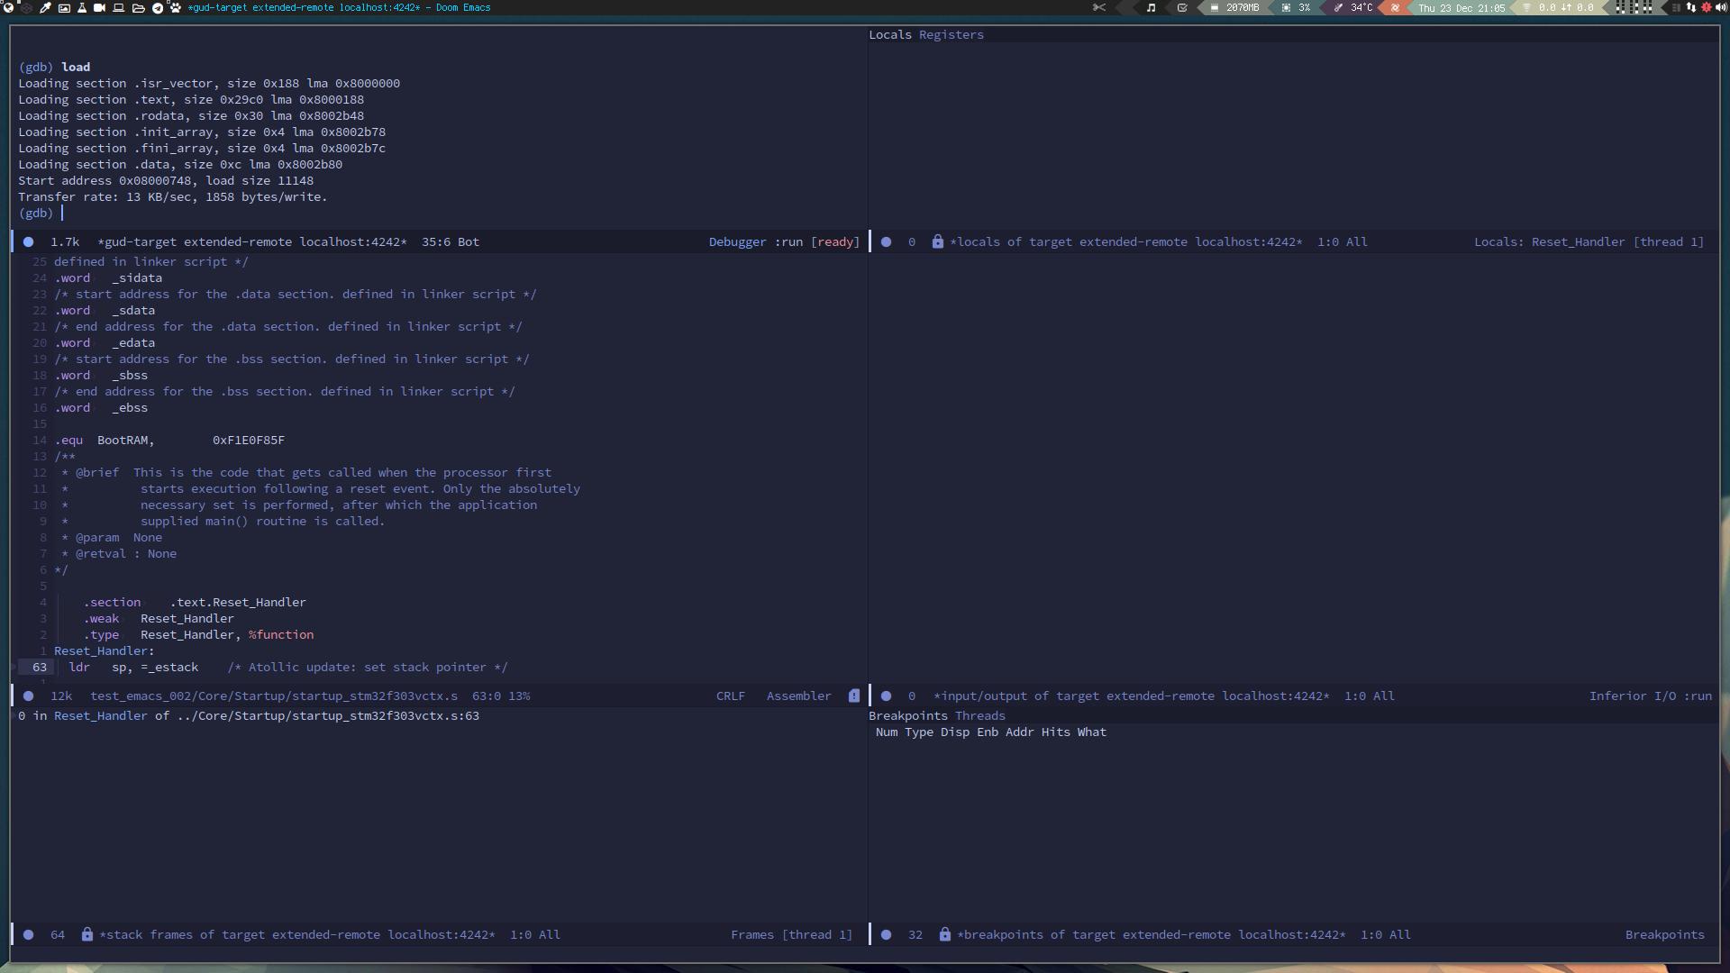Open the checklist tasks widget
This screenshot has width=1730, height=973.
[x=1182, y=7]
